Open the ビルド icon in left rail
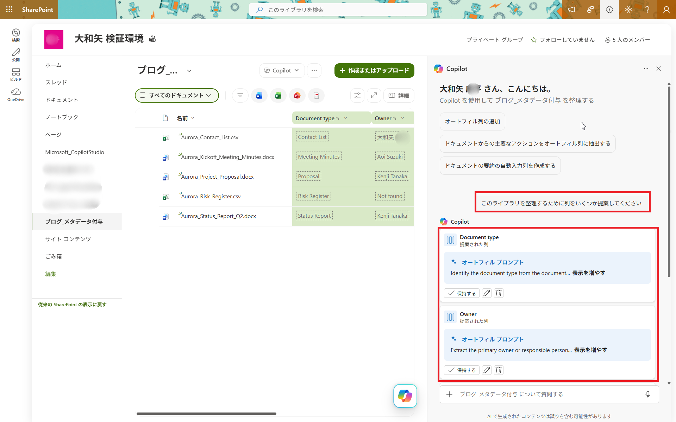Screen dimensions: 676x422 click(x=16, y=75)
